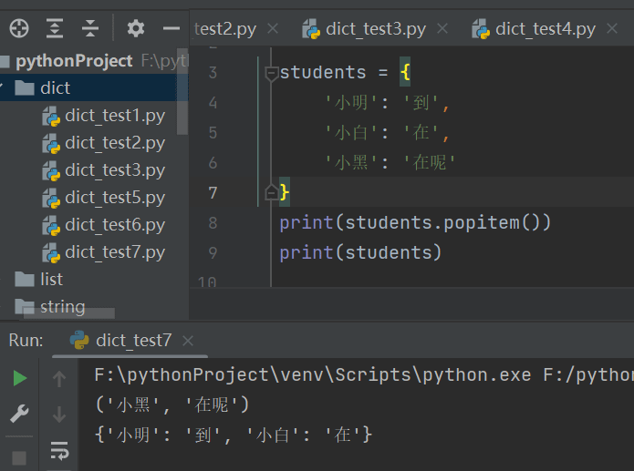Open dict_test5.py from the project tree
634x471 pixels.
114,197
